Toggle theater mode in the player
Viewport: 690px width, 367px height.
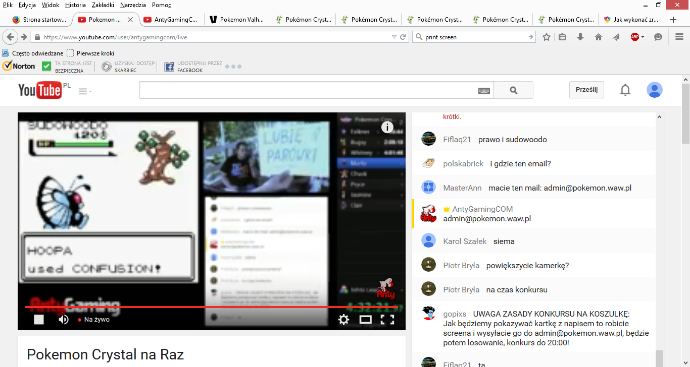tap(365, 320)
